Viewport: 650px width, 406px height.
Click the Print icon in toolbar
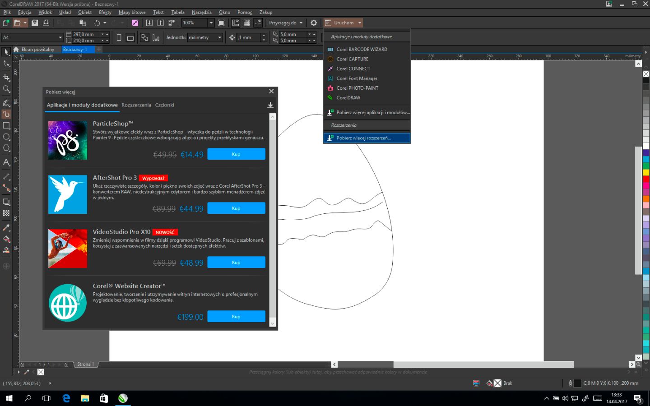tap(46, 23)
